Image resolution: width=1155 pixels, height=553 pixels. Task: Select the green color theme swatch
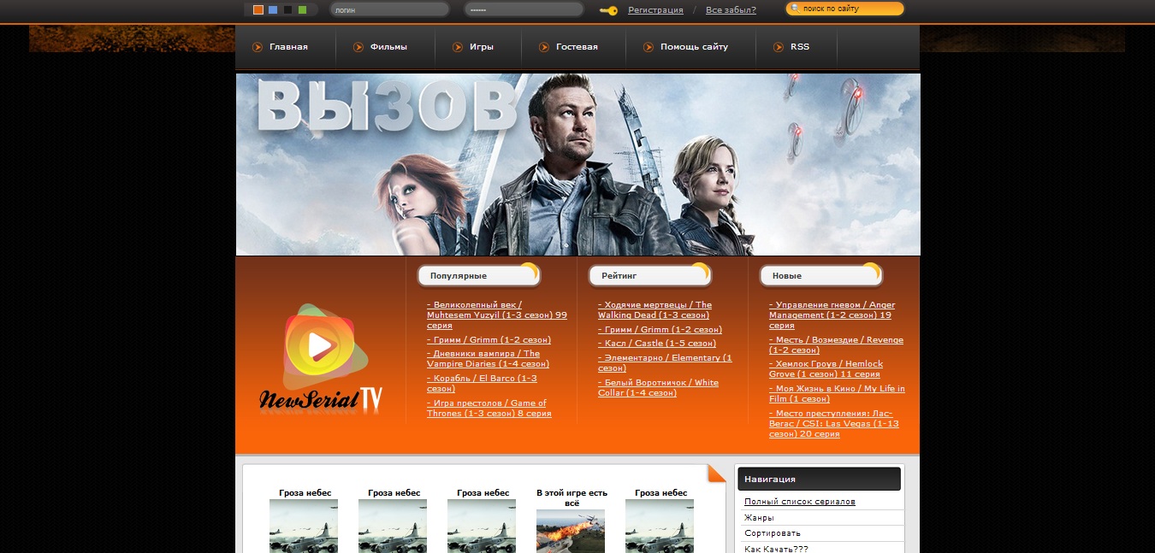(x=302, y=10)
